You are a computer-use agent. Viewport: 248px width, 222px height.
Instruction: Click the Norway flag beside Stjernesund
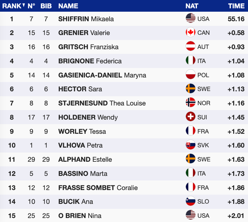pyautogui.click(x=191, y=103)
